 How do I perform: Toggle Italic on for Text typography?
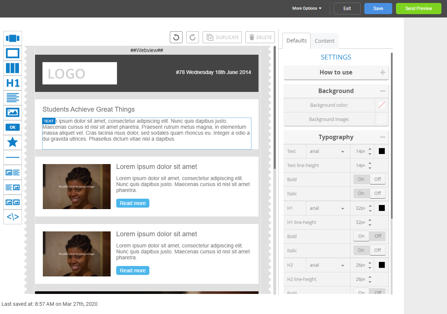[361, 193]
